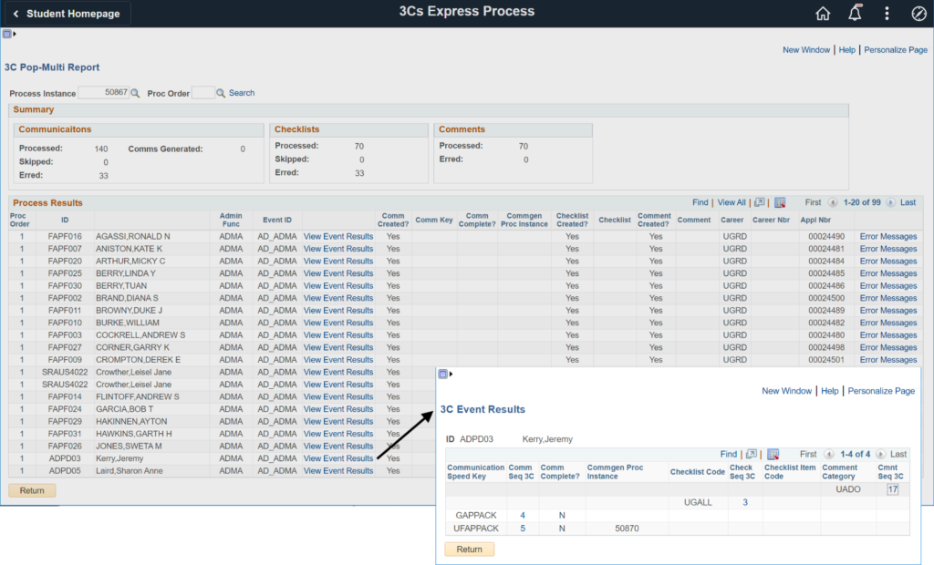The height and width of the screenshot is (565, 934).
Task: Open View Event Results for AGASSI,RONALD N
Action: 338,236
